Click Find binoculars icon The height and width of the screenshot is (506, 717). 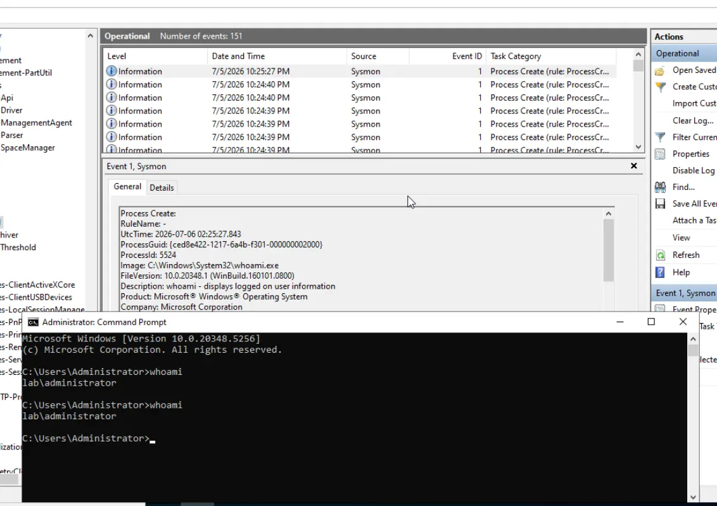[x=660, y=187]
